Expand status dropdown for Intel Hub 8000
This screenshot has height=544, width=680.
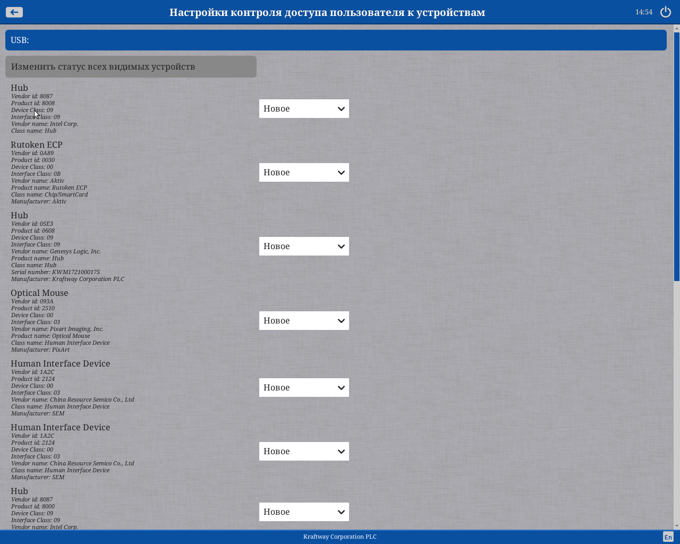304,512
